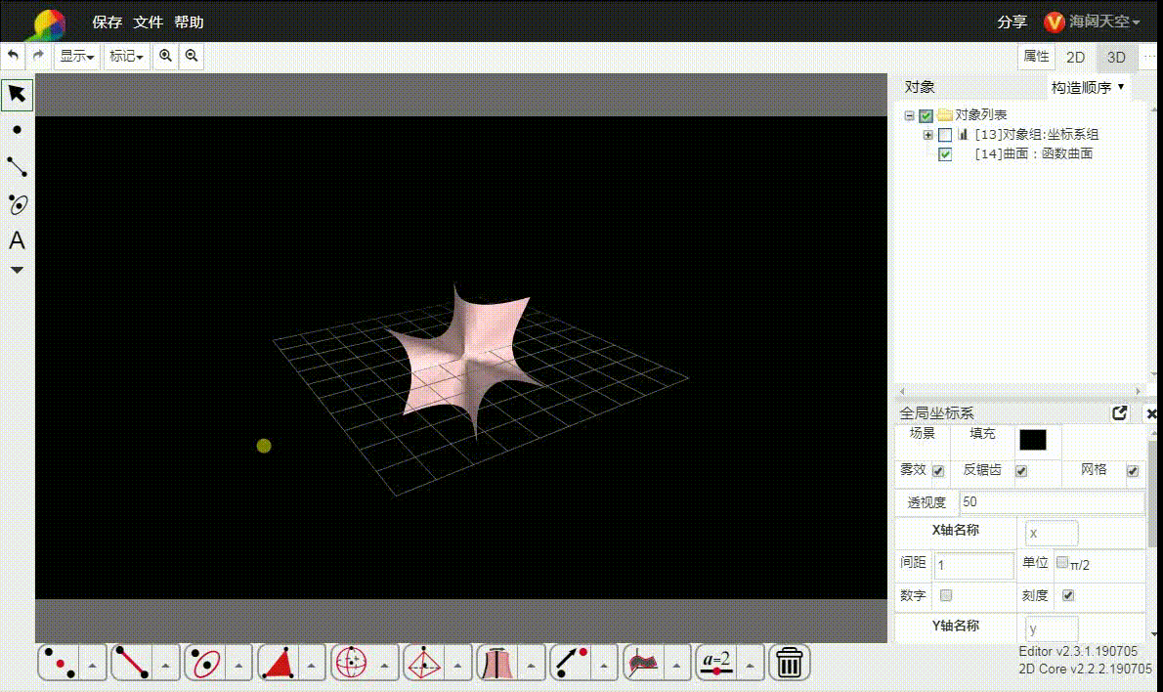Open the triangle tool options arrow

point(311,666)
